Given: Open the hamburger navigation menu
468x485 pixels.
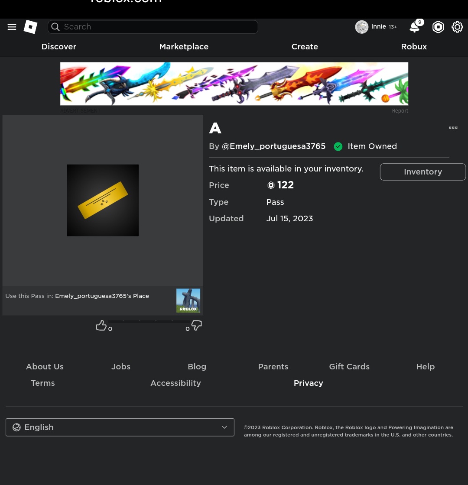Looking at the screenshot, I should pyautogui.click(x=12, y=27).
